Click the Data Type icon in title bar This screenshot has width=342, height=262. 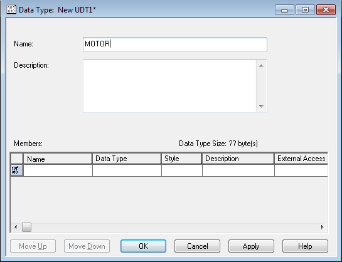pyautogui.click(x=11, y=9)
